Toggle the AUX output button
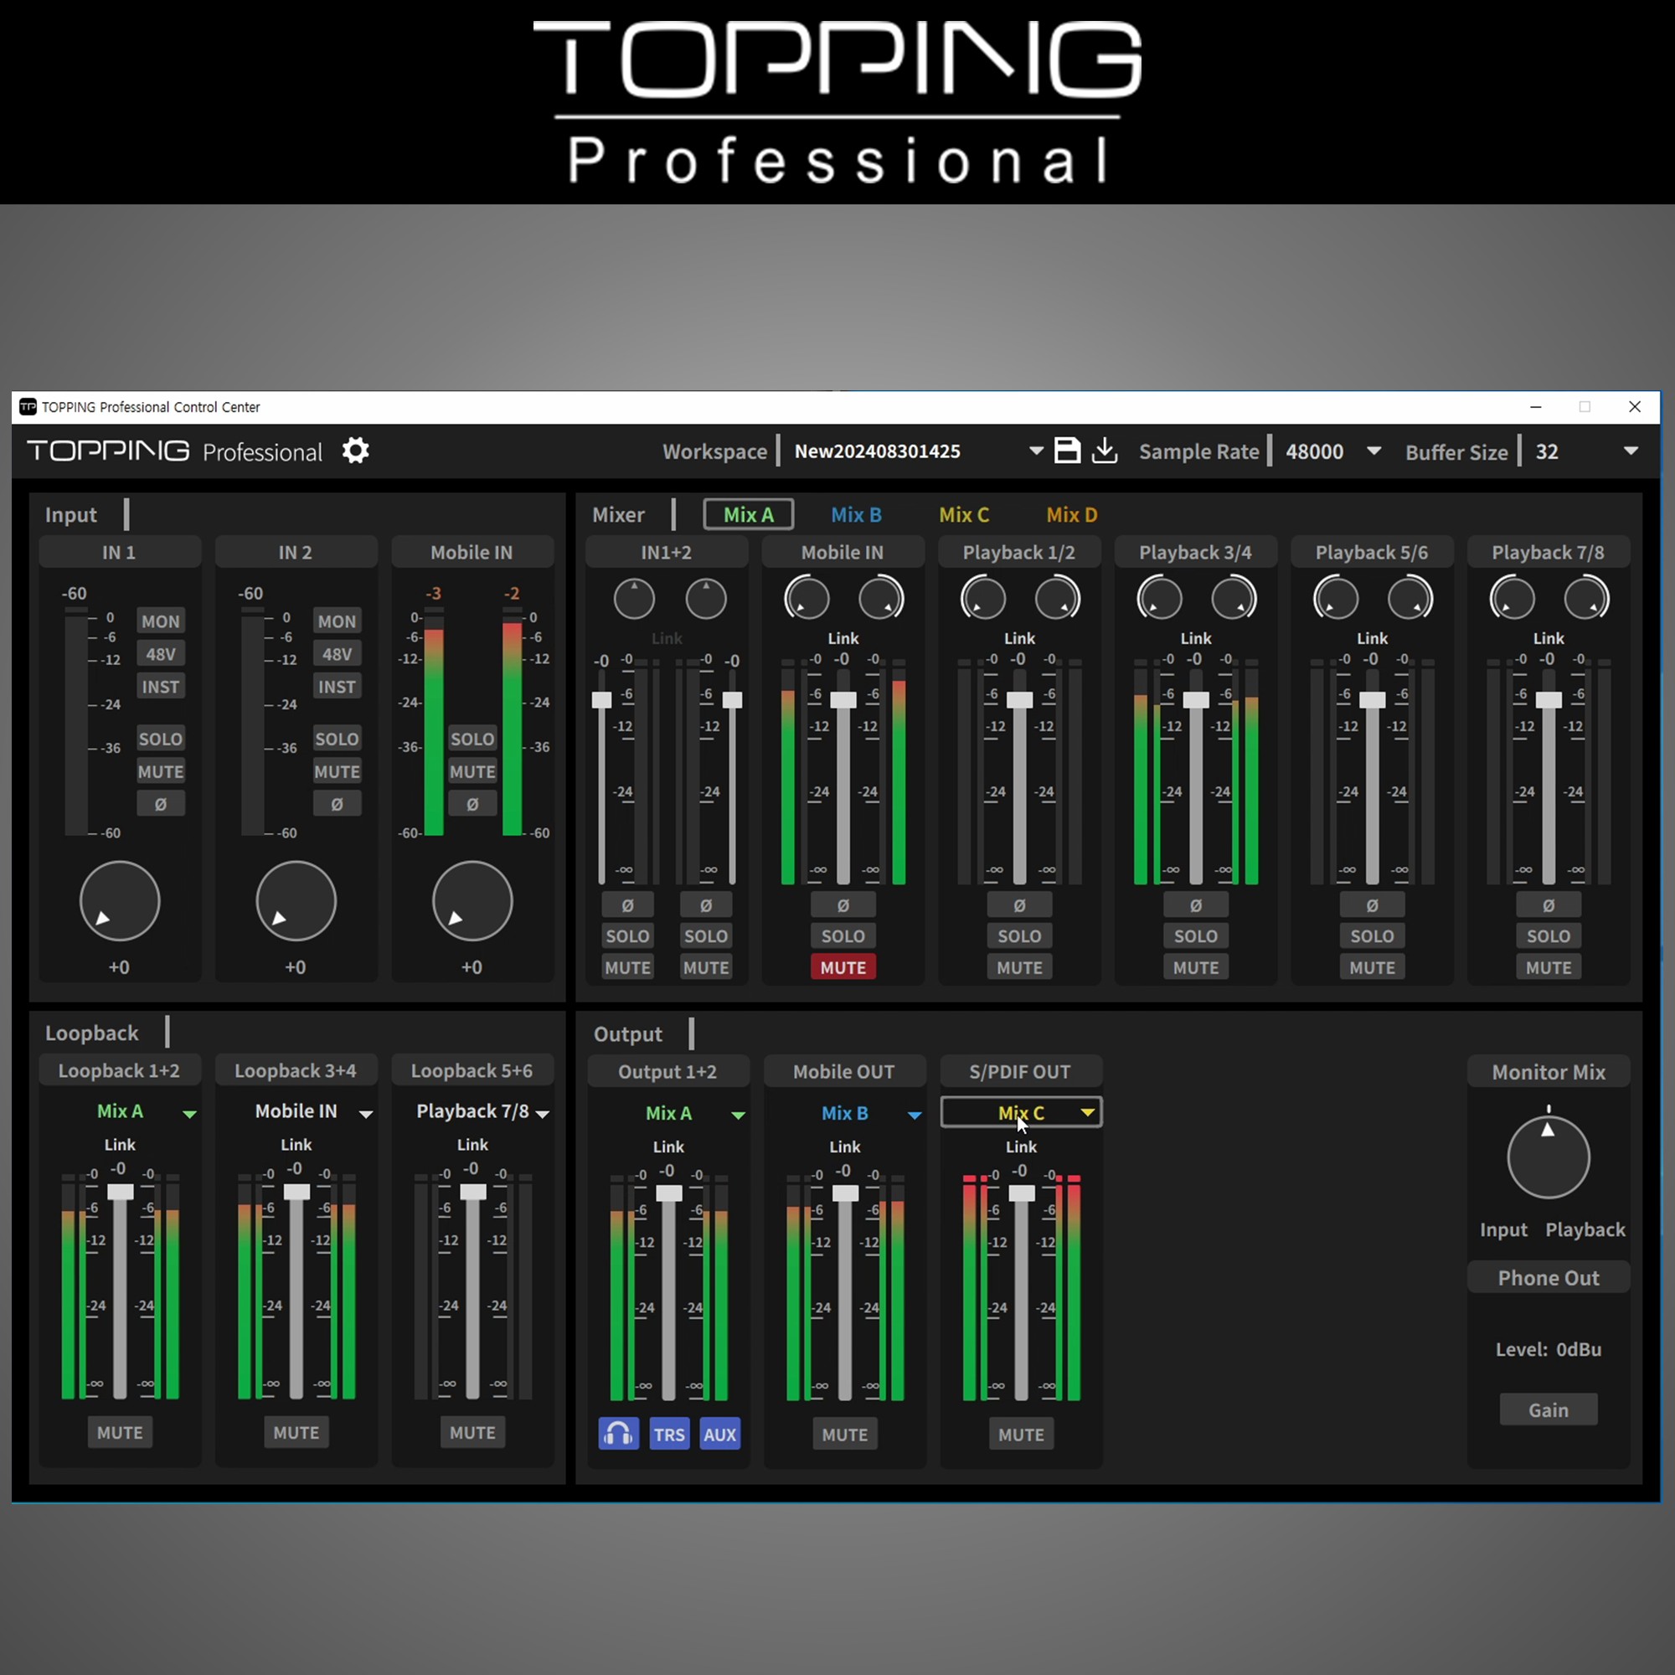Image resolution: width=1675 pixels, height=1675 pixels. [719, 1434]
